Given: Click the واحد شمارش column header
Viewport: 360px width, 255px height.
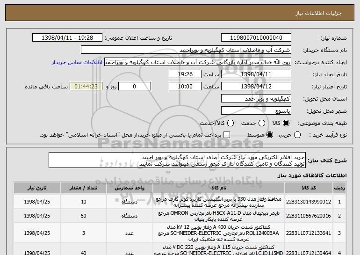Looking at the screenshot, I should [130, 188].
